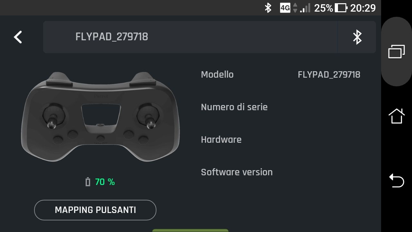Tap the Bluetooth icon beside the device name
This screenshot has width=412, height=232.
click(357, 37)
